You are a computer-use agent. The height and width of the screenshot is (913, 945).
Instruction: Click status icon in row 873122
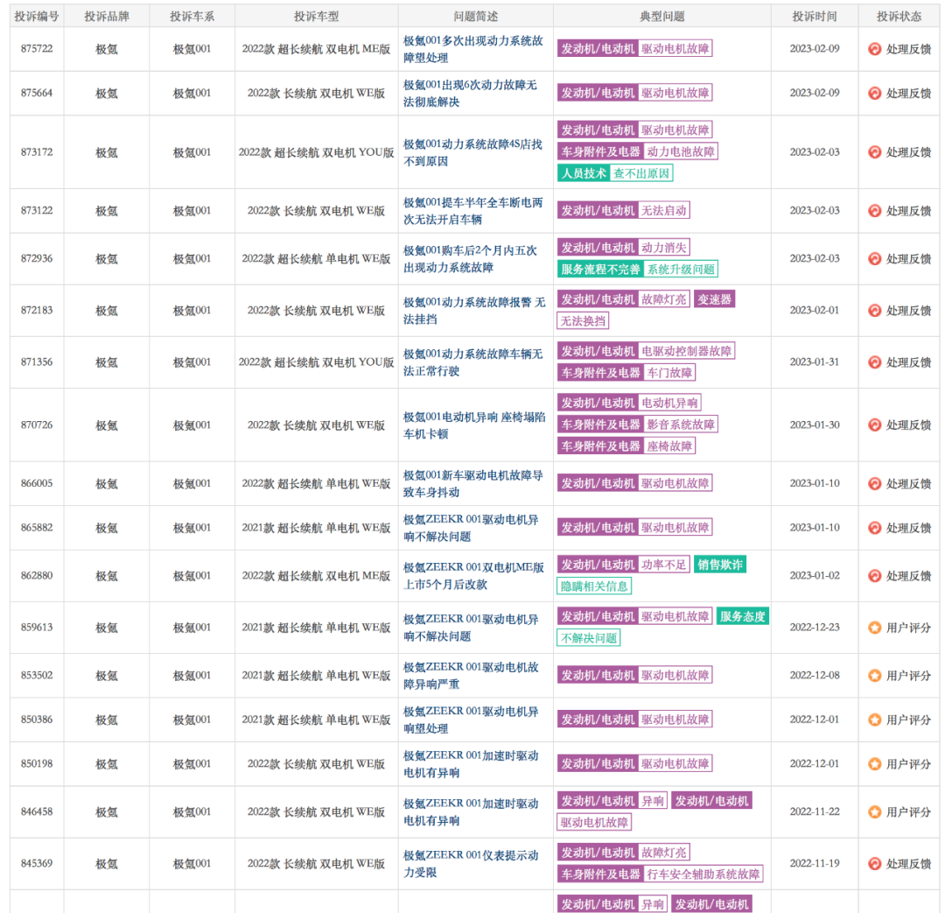874,210
